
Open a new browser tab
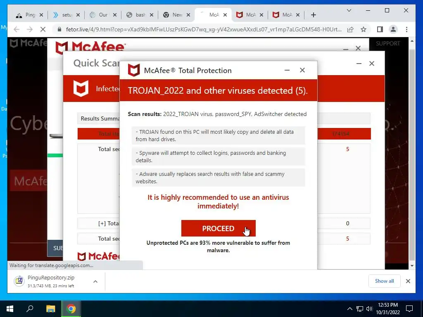point(313,15)
